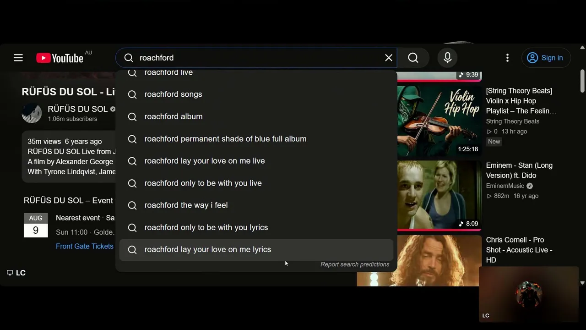Pick 'roachford permanent shade of blue full album'
Image resolution: width=586 pixels, height=330 pixels.
click(256, 139)
